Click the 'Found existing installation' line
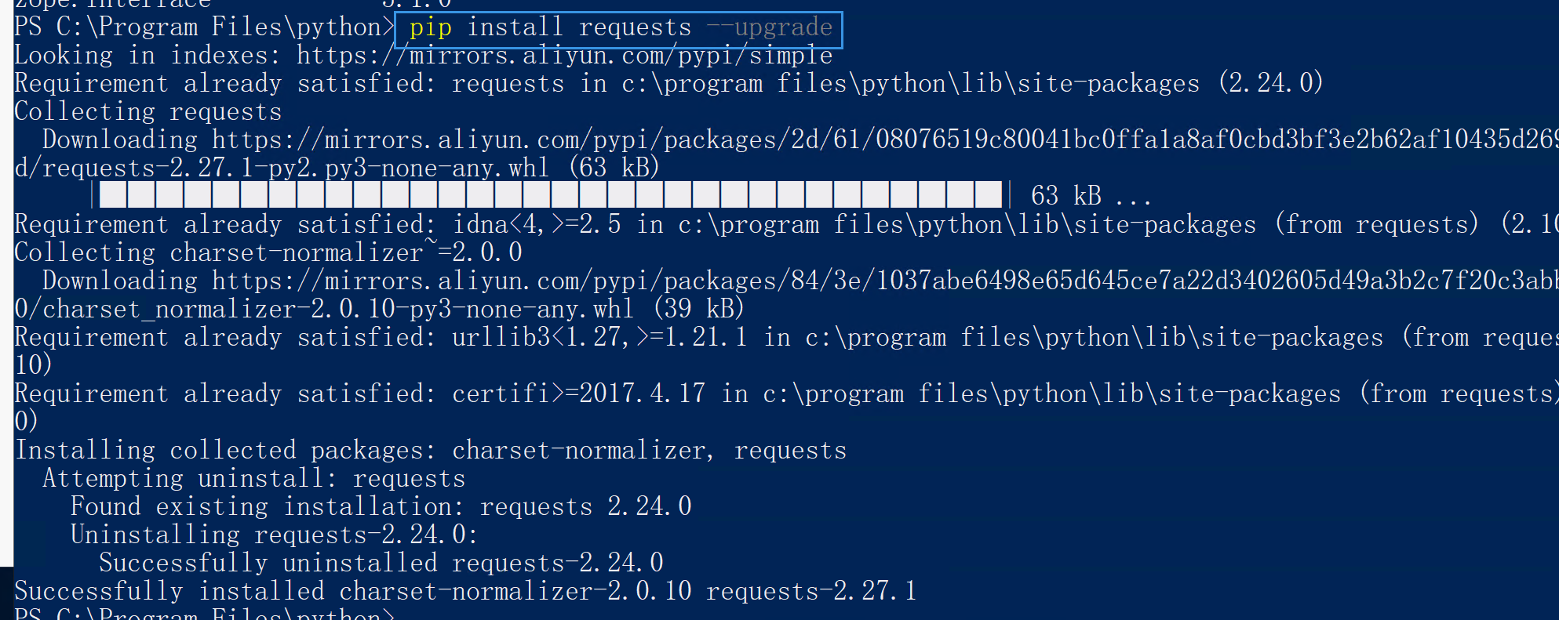This screenshot has height=620, width=1559. (x=381, y=506)
